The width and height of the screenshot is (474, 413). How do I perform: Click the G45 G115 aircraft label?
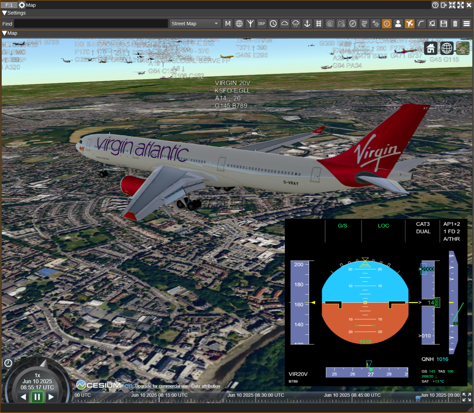coord(444,60)
